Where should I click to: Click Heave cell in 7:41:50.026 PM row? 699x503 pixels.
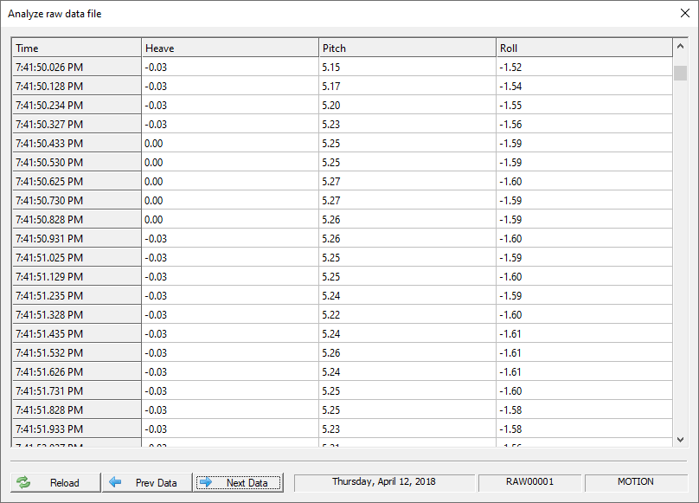230,67
